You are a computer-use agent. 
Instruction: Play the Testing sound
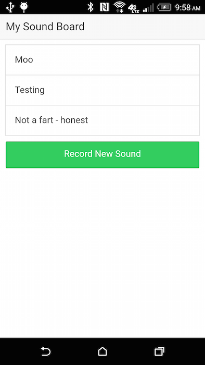coord(102,90)
